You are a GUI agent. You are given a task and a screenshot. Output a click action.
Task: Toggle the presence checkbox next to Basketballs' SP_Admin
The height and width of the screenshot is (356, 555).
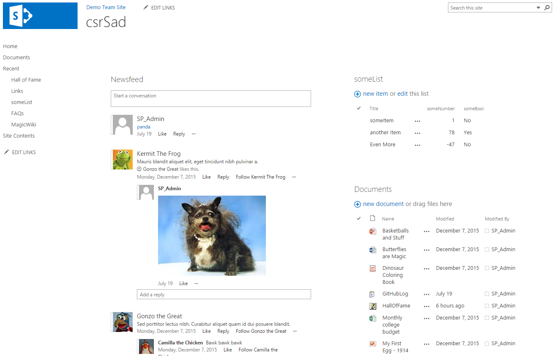[487, 231]
